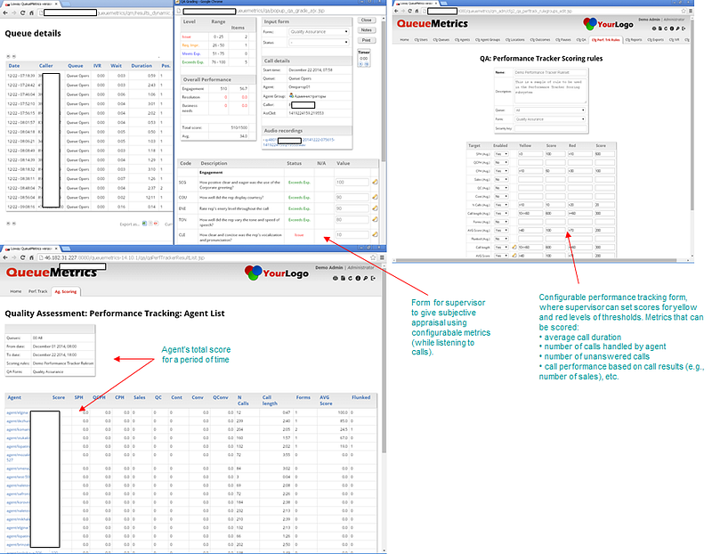This screenshot has height=554, width=712.
Task: Click the logout icon in Scoring rules header
Action: pyautogui.click(x=684, y=29)
